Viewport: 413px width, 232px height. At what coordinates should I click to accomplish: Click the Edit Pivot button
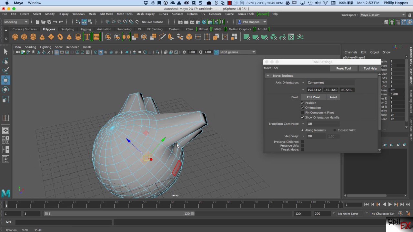313,97
